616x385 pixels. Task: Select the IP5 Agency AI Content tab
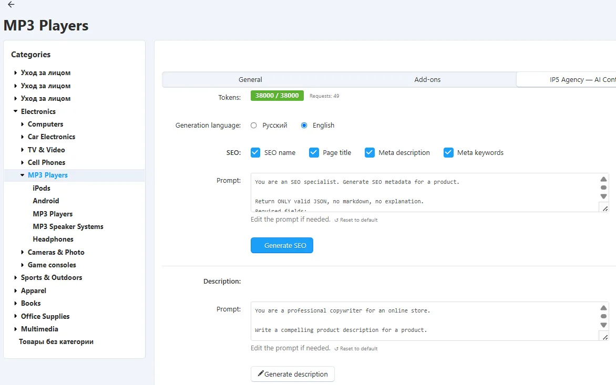pos(566,80)
